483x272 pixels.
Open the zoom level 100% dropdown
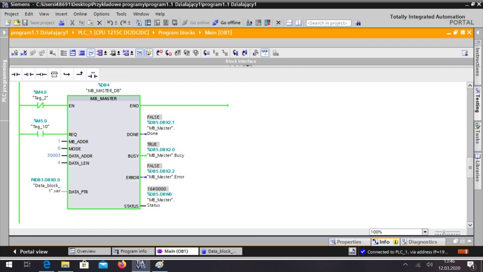pyautogui.click(x=425, y=232)
